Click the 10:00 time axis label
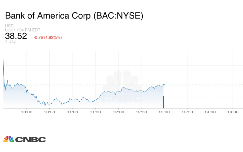This screenshot has width=243, height=152. pos(27,112)
